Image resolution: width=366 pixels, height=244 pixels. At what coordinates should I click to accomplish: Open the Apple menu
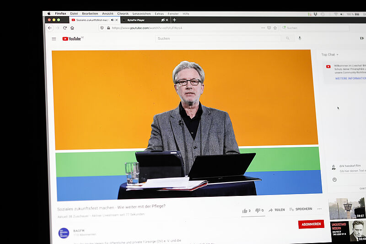click(x=49, y=14)
